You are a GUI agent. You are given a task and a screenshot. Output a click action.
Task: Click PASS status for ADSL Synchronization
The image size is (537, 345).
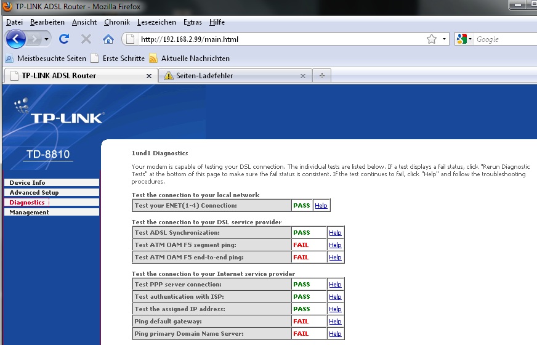click(301, 233)
